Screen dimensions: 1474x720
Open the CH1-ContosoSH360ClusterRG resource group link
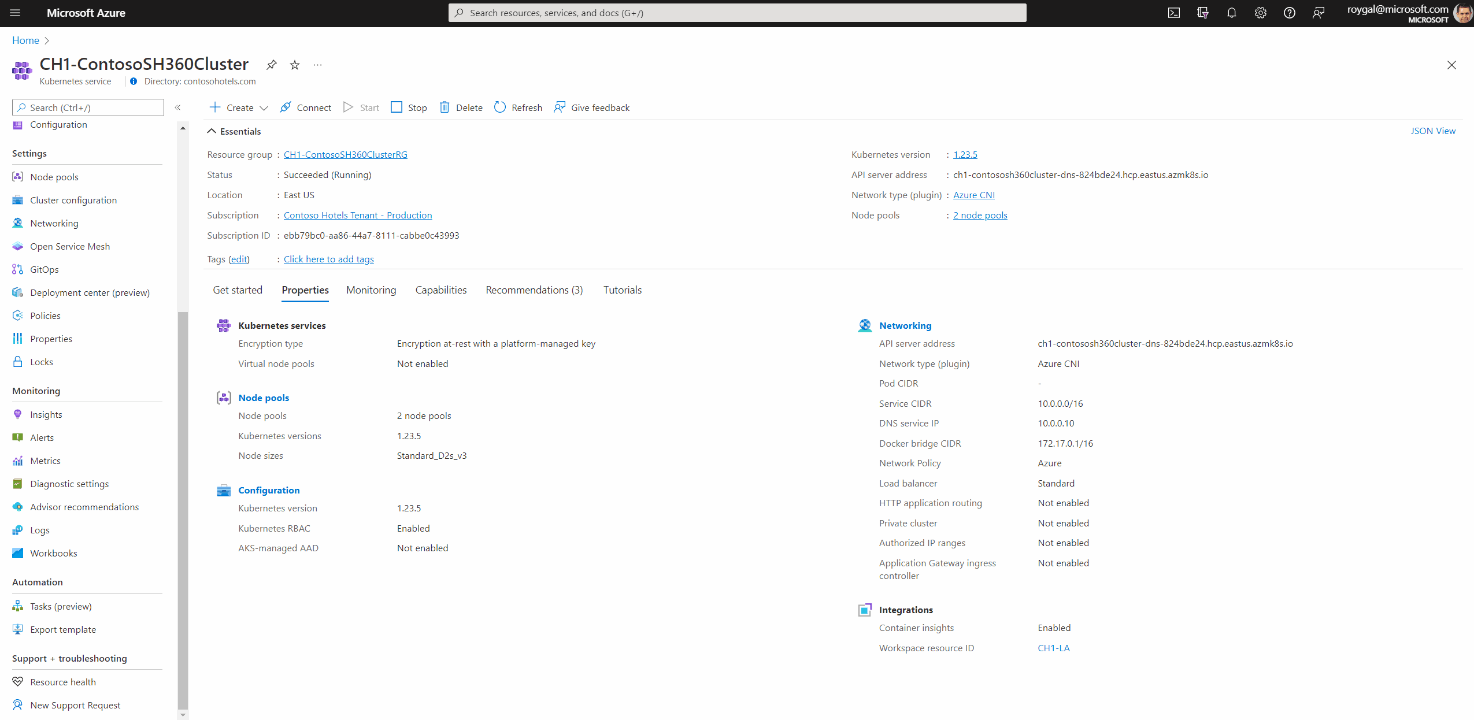345,154
